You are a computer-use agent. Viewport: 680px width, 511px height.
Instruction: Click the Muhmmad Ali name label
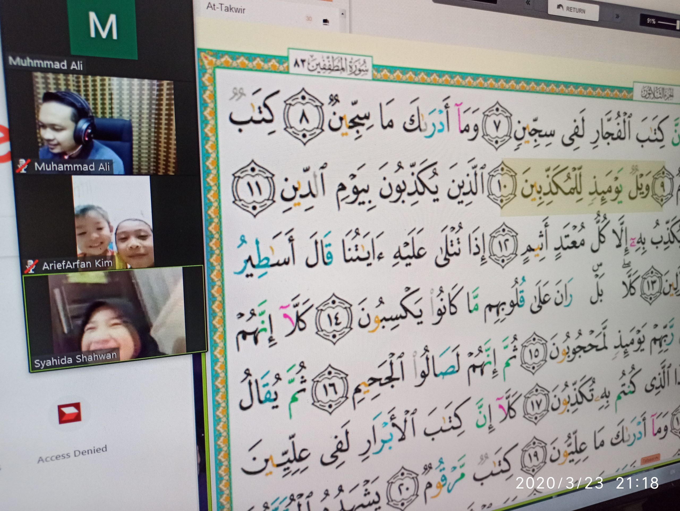click(45, 64)
